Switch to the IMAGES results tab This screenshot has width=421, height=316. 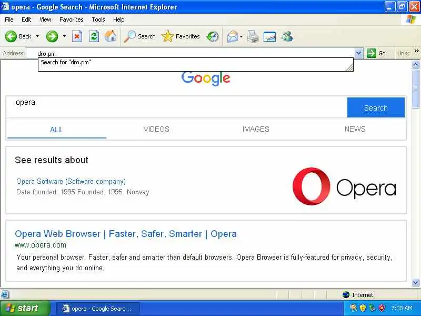(x=256, y=129)
